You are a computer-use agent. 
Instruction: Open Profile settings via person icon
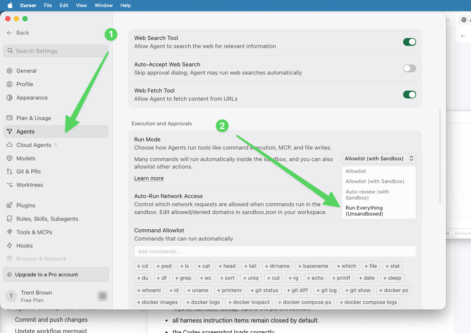[10, 84]
